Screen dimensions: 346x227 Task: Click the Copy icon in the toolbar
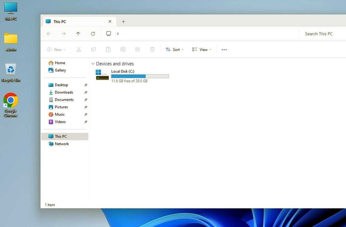[93, 49]
